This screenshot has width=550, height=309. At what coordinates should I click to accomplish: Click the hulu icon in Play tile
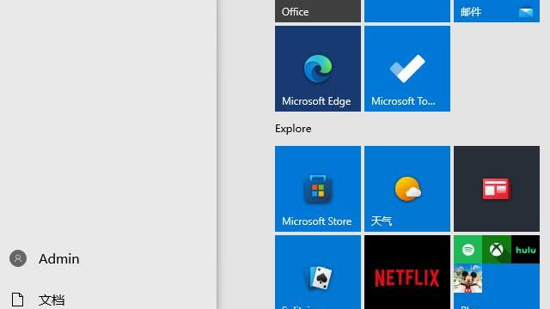pos(525,250)
